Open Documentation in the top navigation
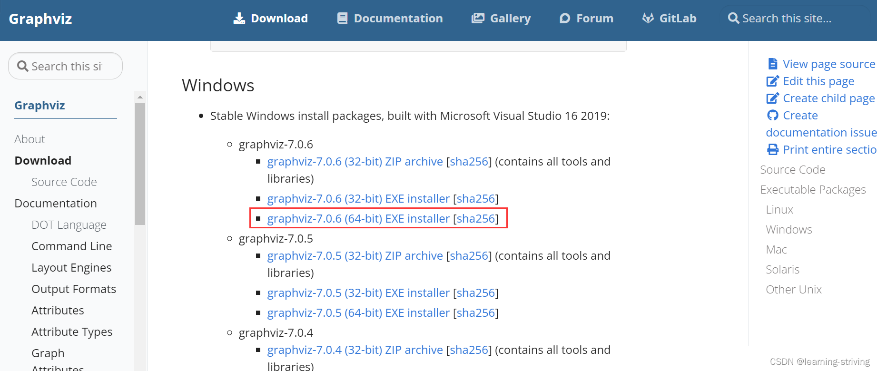 pyautogui.click(x=390, y=18)
